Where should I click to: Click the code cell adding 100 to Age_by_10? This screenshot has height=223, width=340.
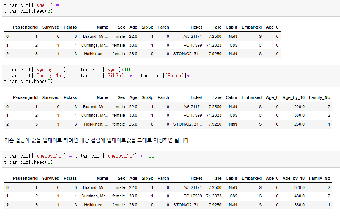tap(171, 159)
